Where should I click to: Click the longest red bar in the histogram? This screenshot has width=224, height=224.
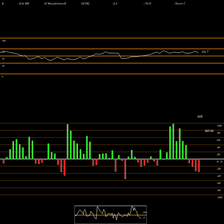[125, 169]
